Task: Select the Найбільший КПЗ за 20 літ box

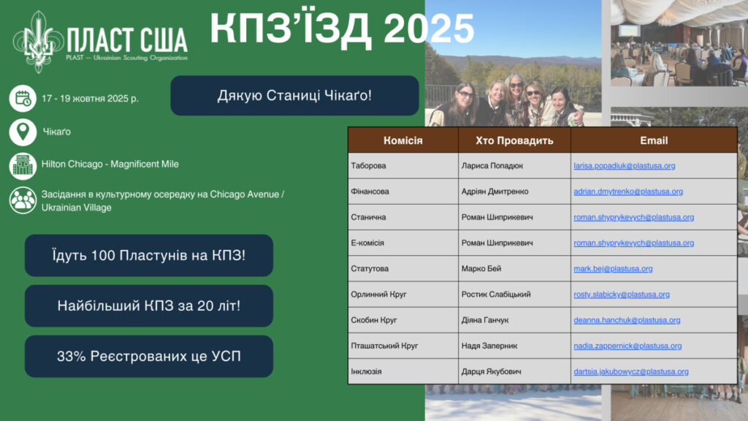Action: pyautogui.click(x=149, y=306)
